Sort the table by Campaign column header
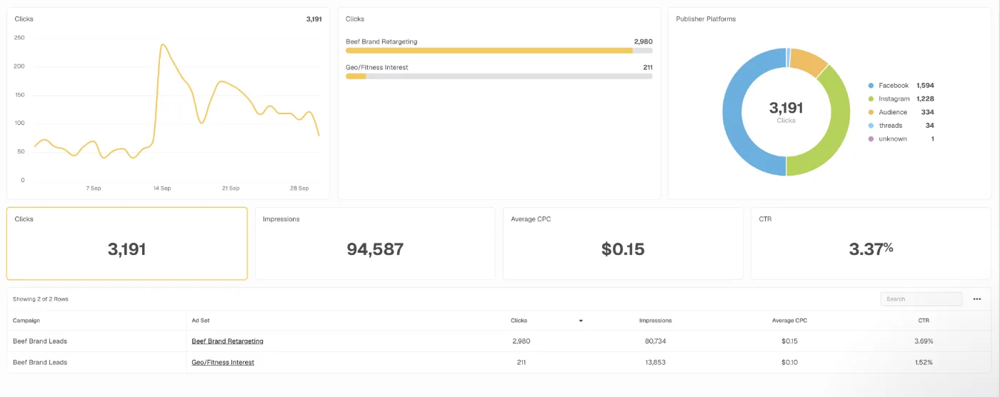This screenshot has width=1000, height=397. pos(26,321)
